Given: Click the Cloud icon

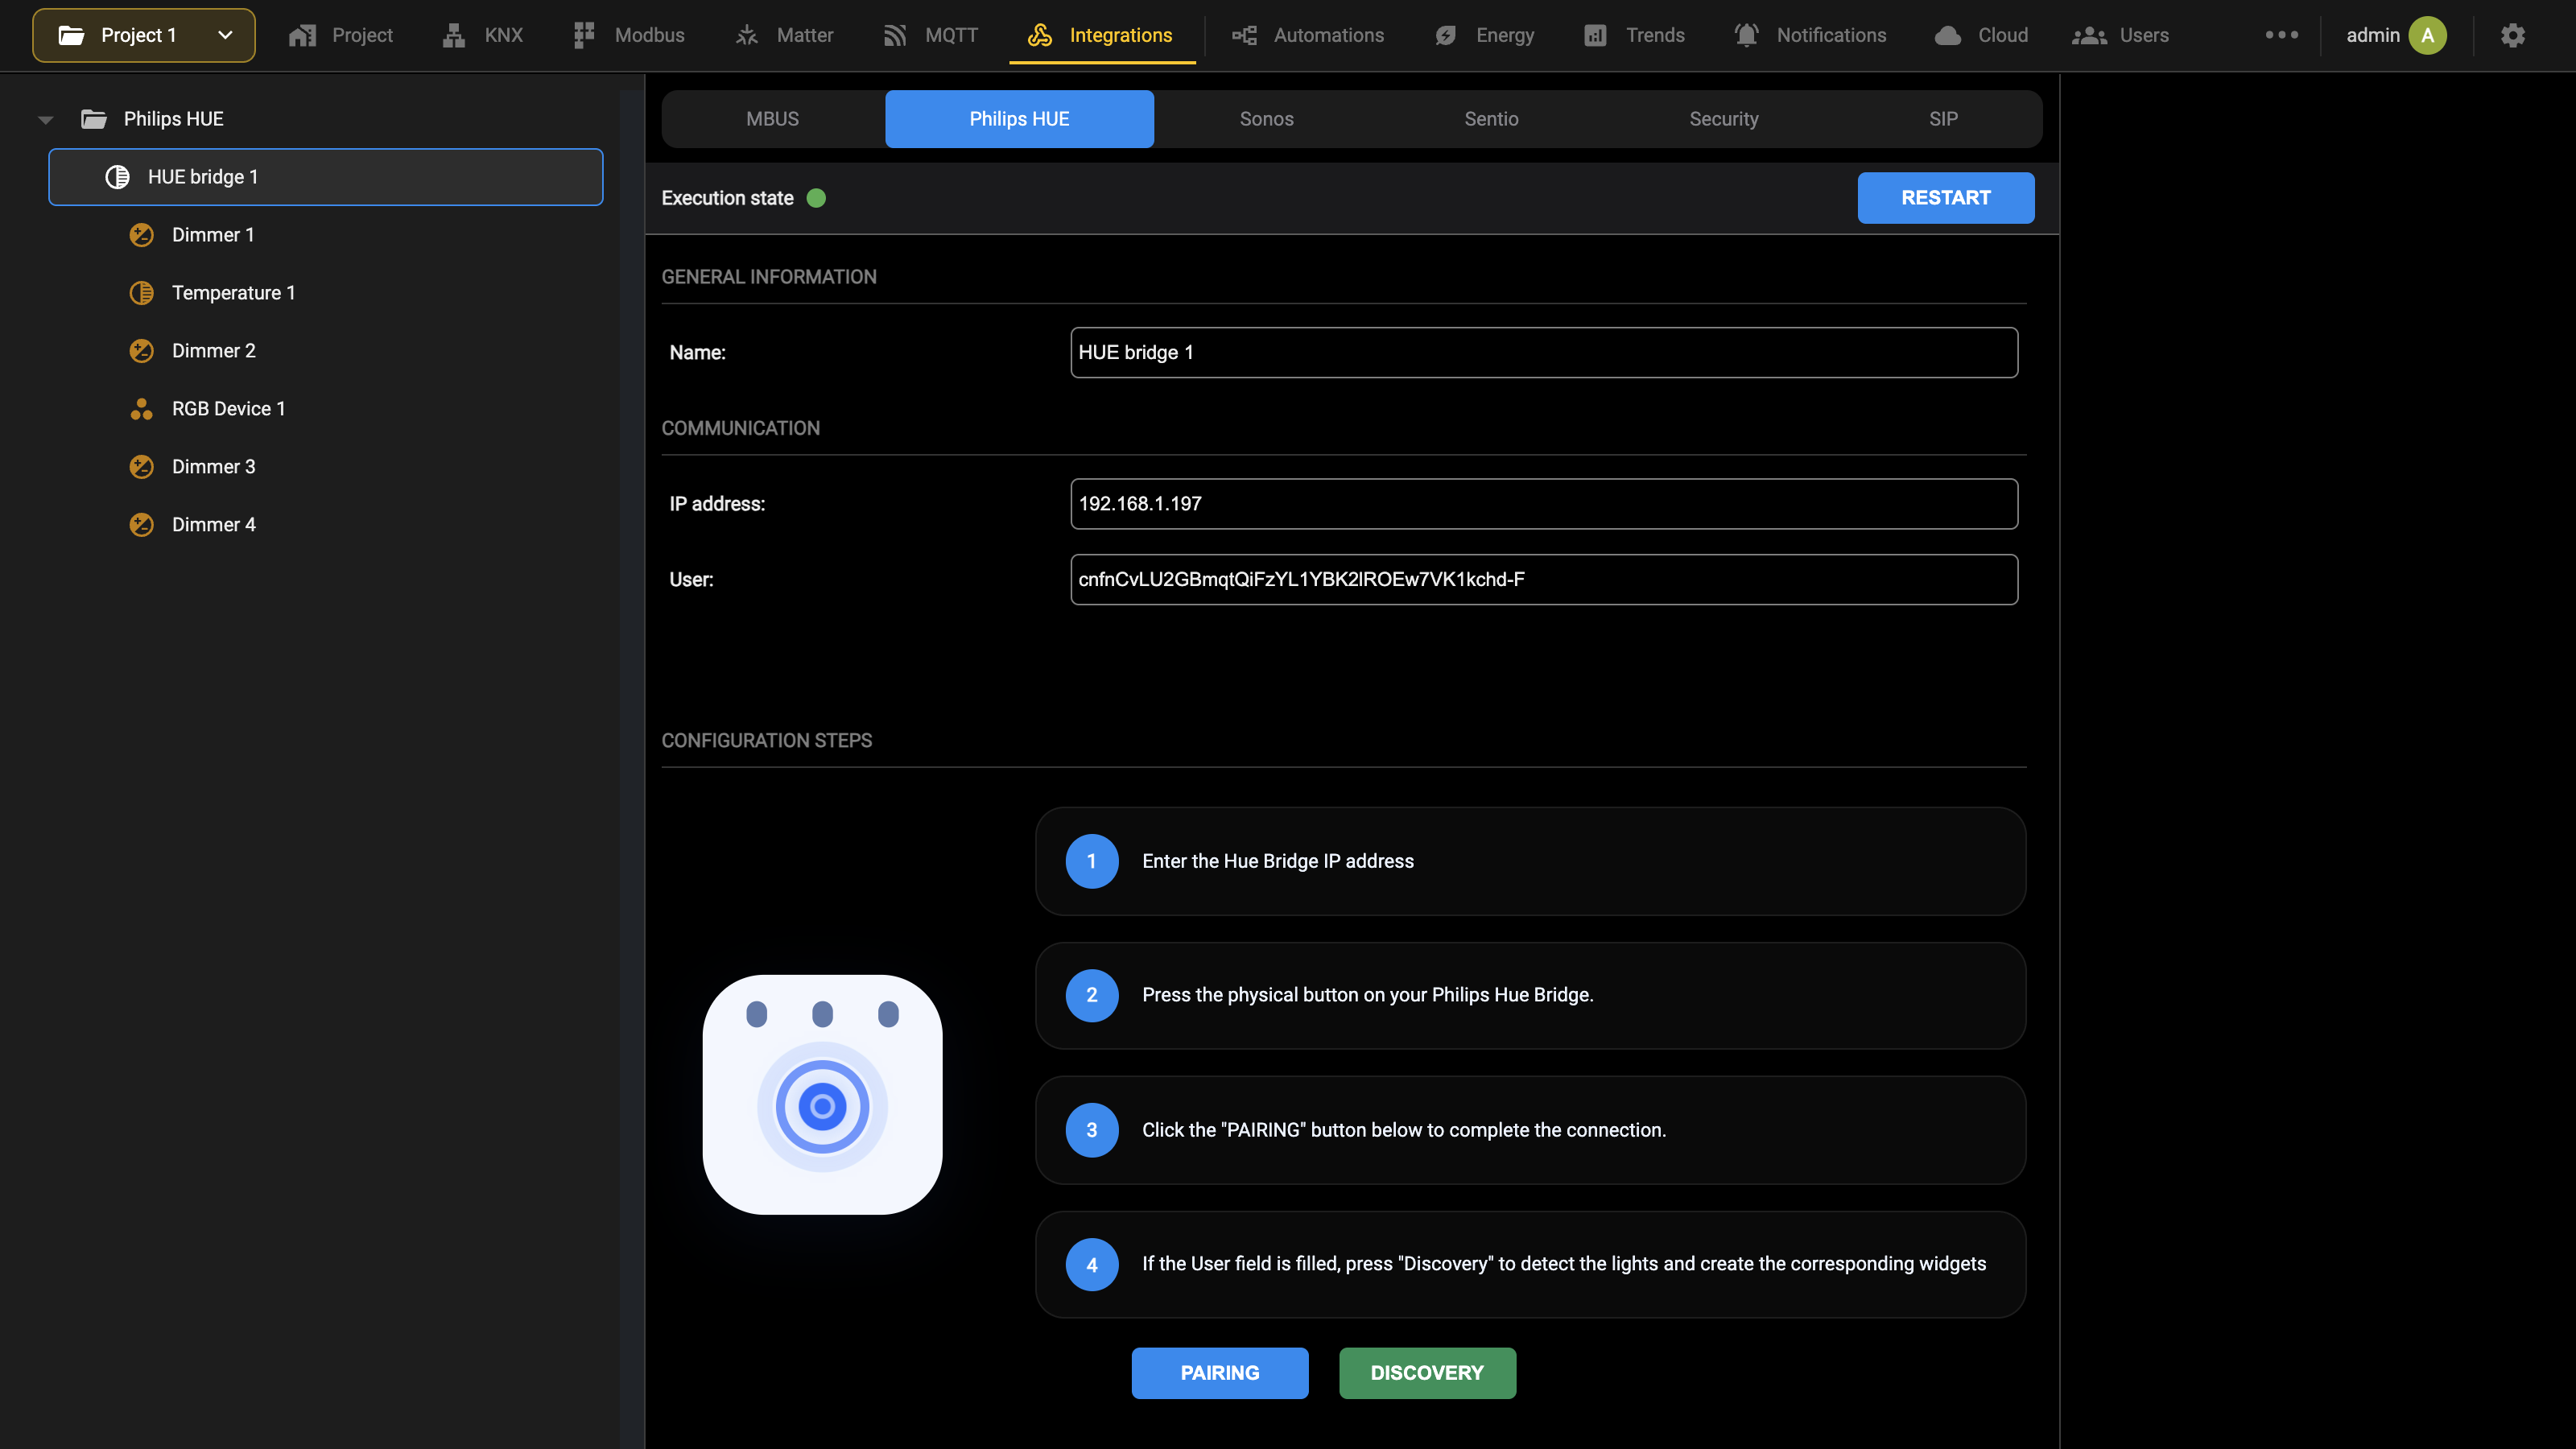Looking at the screenshot, I should coord(1948,36).
